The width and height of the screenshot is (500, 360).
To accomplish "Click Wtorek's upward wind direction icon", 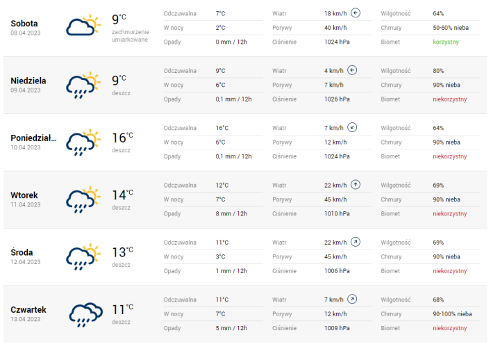I will (356, 185).
